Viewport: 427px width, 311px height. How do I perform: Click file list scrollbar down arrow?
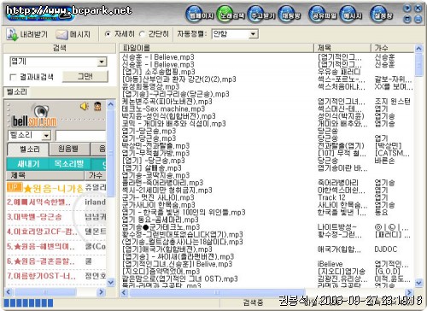pos(418,283)
